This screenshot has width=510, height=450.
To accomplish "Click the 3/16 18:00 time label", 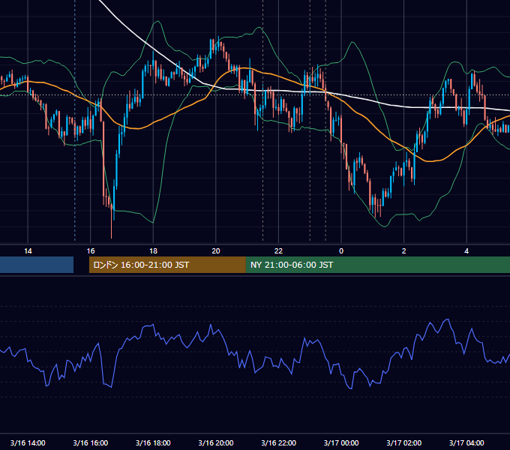I will point(153,442).
